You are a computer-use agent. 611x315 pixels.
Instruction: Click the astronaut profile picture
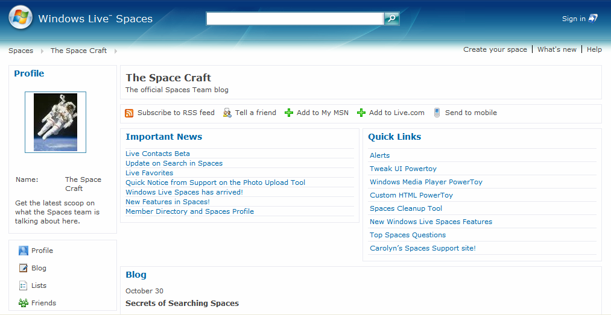click(x=55, y=122)
